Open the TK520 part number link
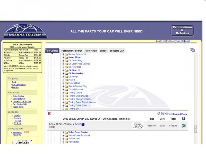The image size is (206, 154). point(78,124)
